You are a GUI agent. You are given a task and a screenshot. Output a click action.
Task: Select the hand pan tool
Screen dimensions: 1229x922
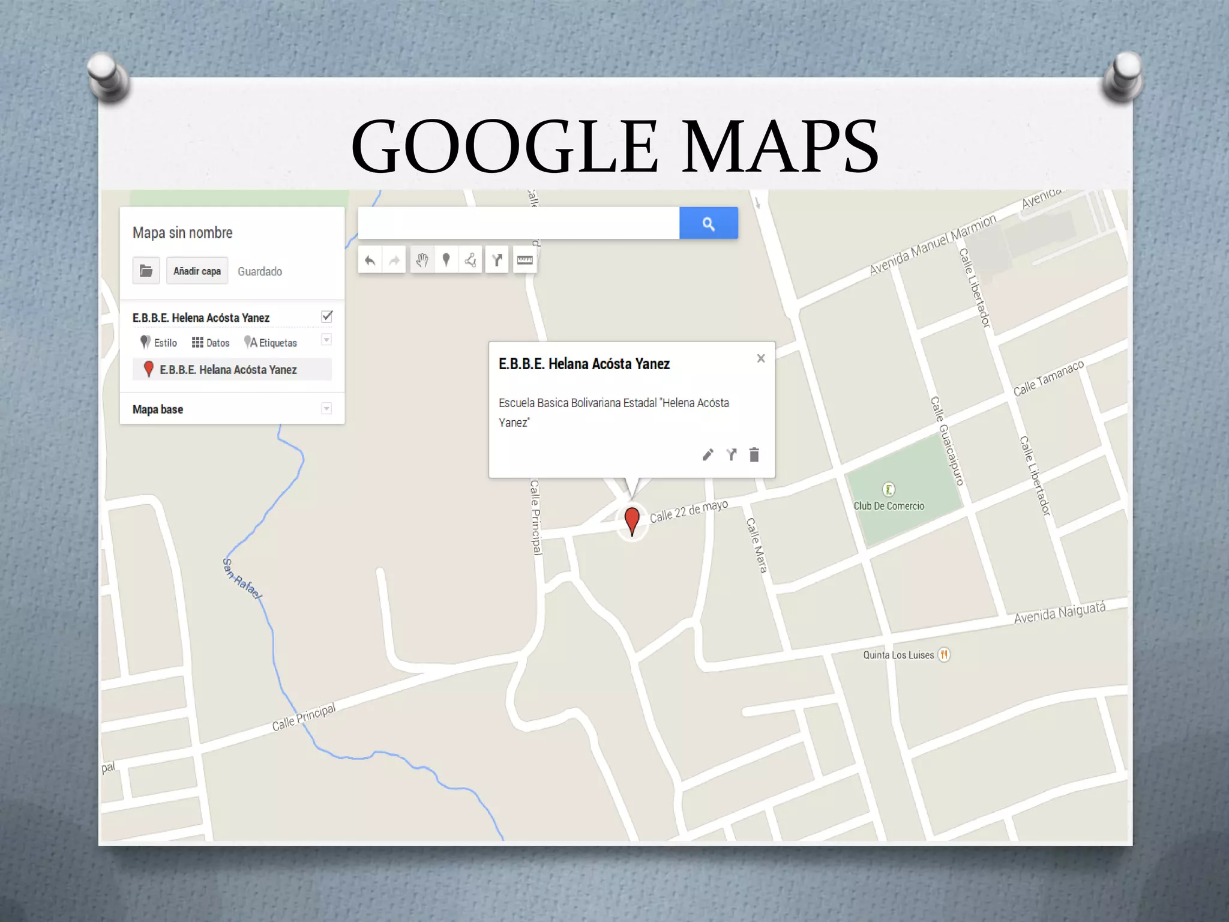coord(422,260)
